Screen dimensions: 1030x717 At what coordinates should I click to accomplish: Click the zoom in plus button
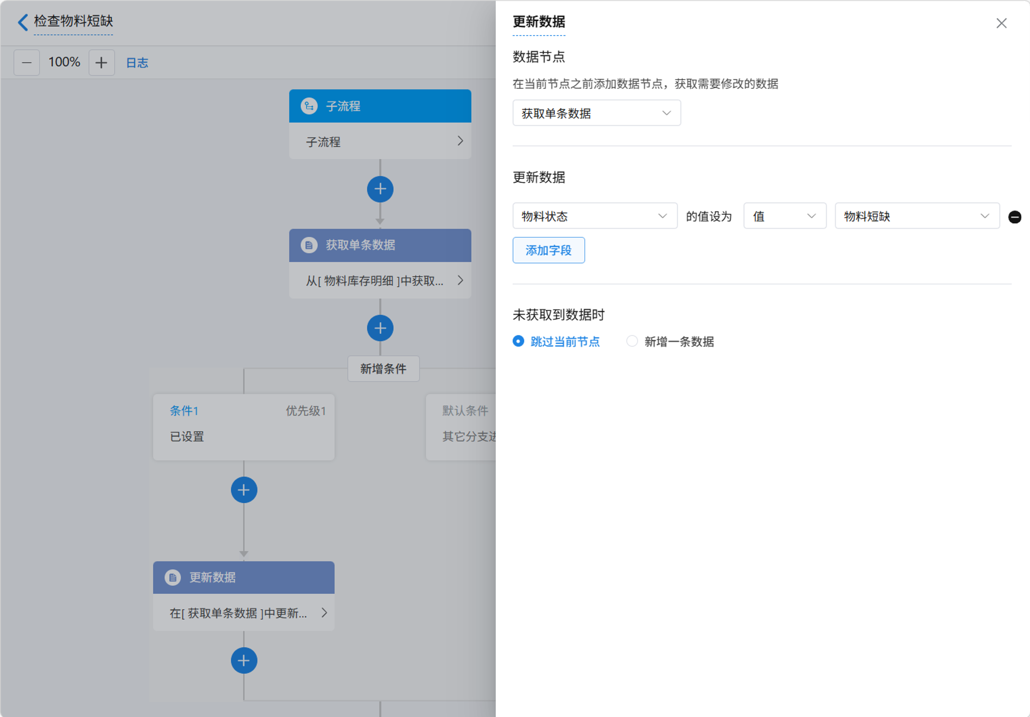[x=102, y=62]
